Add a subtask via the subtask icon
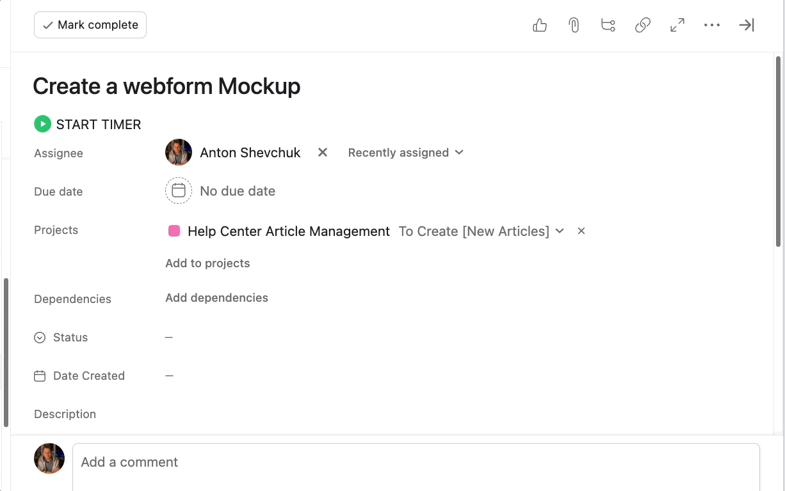 608,26
